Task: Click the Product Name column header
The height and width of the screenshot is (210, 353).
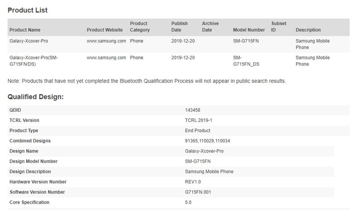Action: coord(25,30)
